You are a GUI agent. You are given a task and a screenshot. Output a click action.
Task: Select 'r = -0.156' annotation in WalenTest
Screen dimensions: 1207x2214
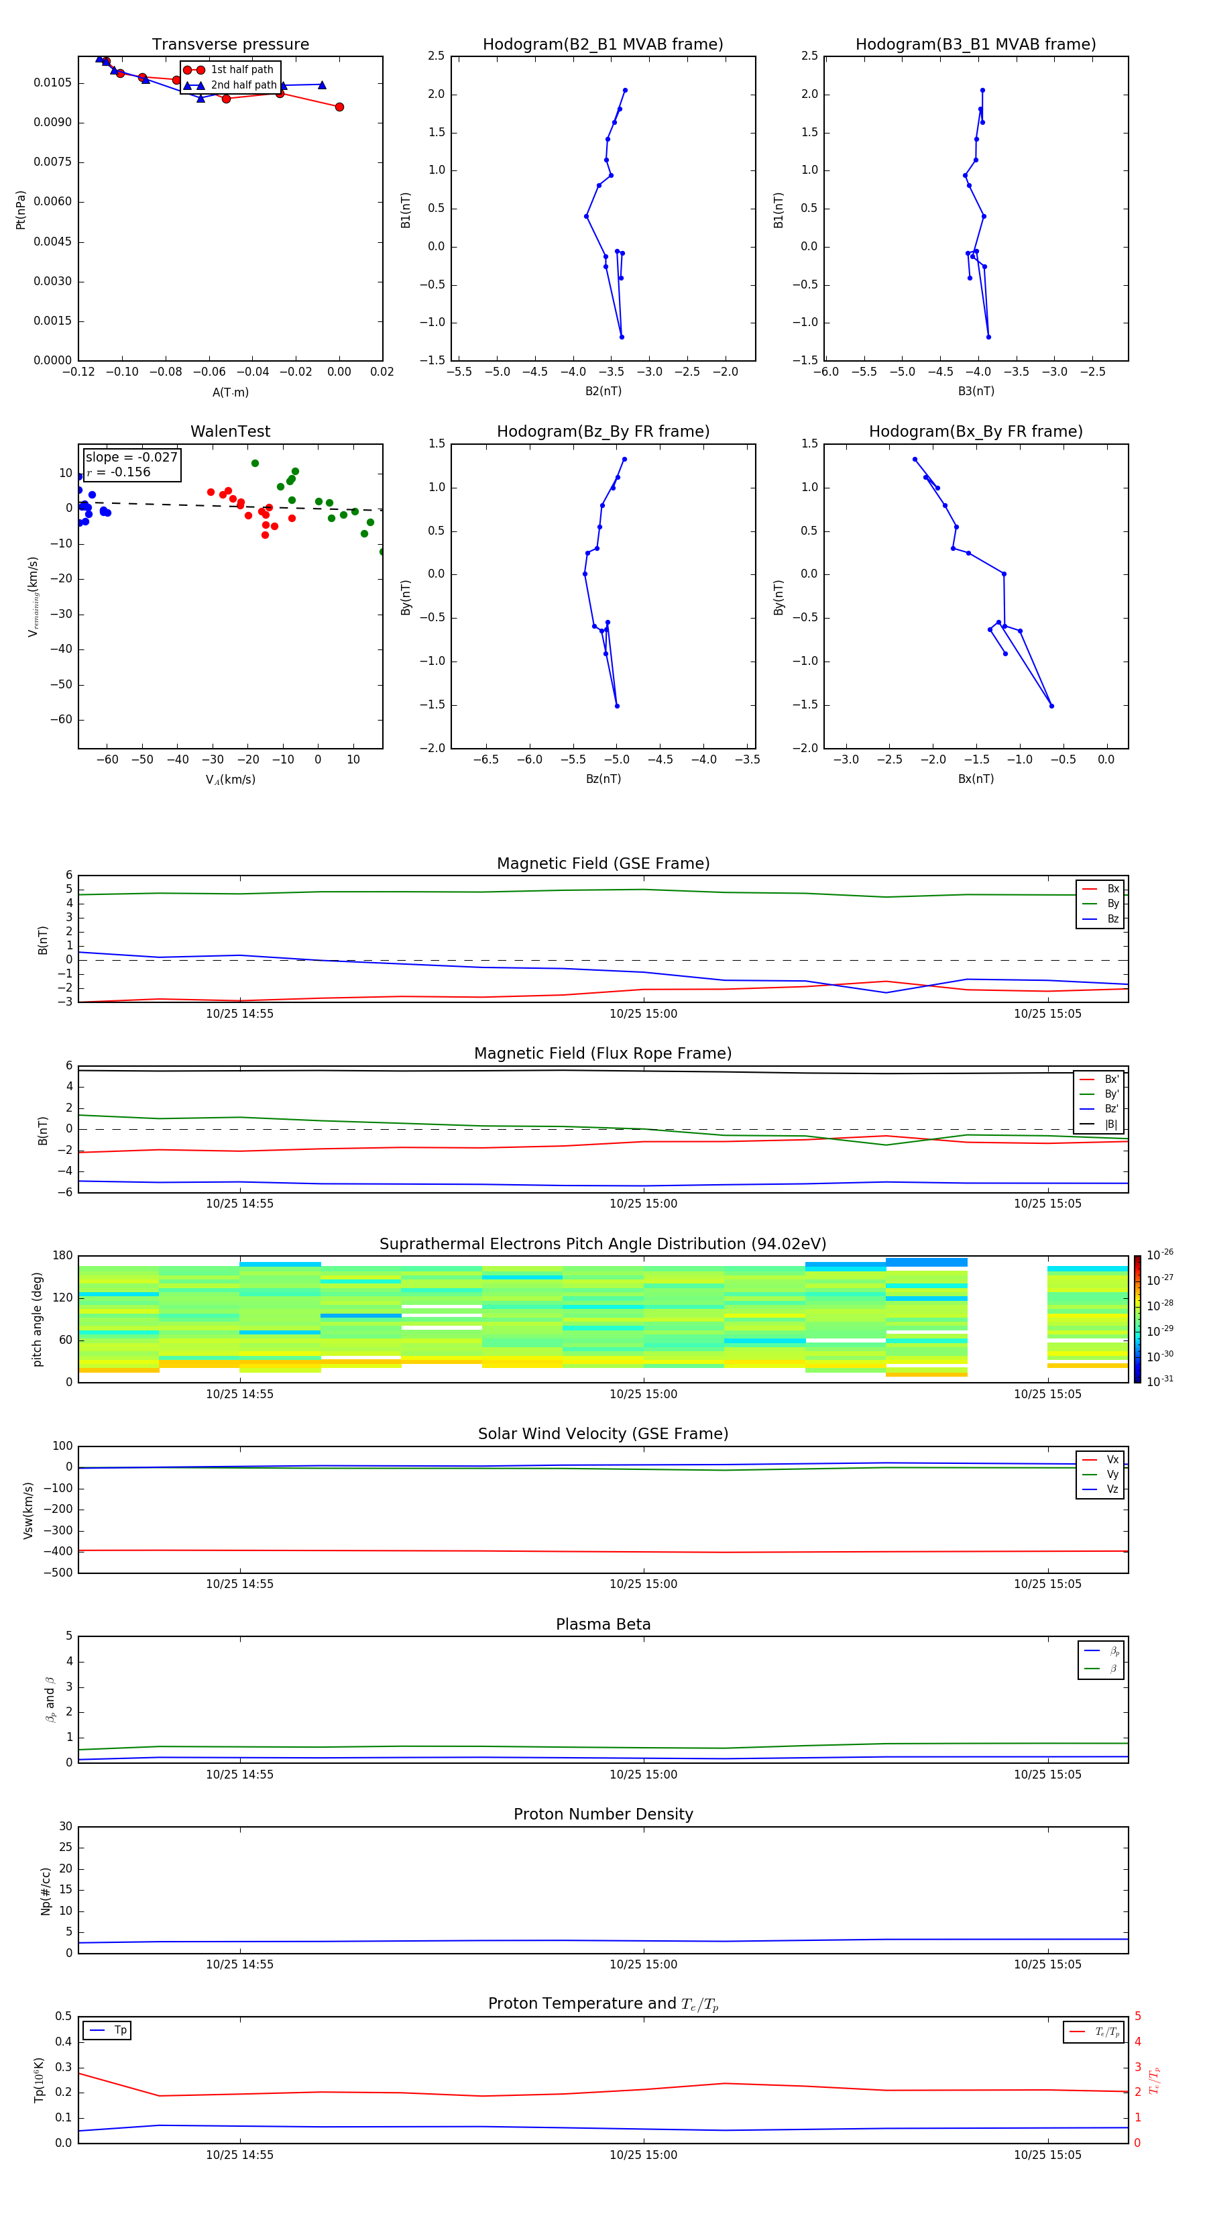tap(119, 472)
